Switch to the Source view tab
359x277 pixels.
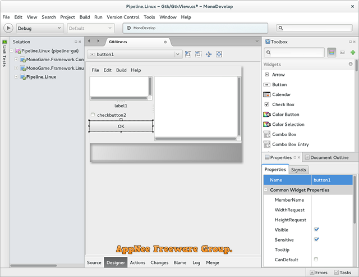tap(94, 262)
